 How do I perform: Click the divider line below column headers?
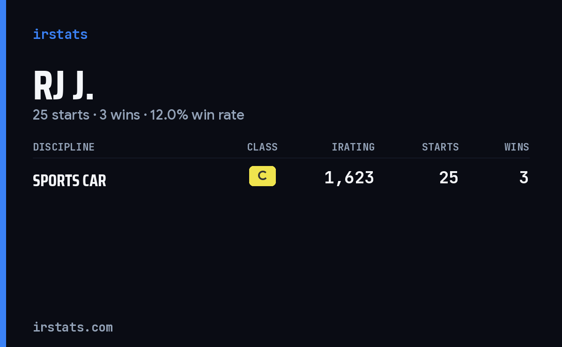(x=281, y=158)
